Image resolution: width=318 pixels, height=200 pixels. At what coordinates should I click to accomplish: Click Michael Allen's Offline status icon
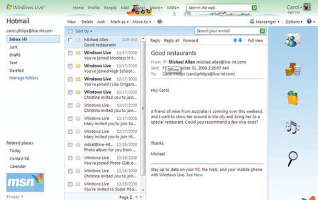point(165,62)
